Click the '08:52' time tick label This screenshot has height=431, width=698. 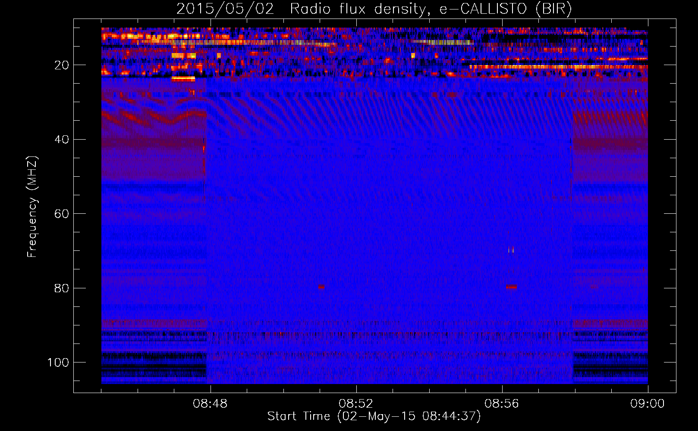pos(356,404)
